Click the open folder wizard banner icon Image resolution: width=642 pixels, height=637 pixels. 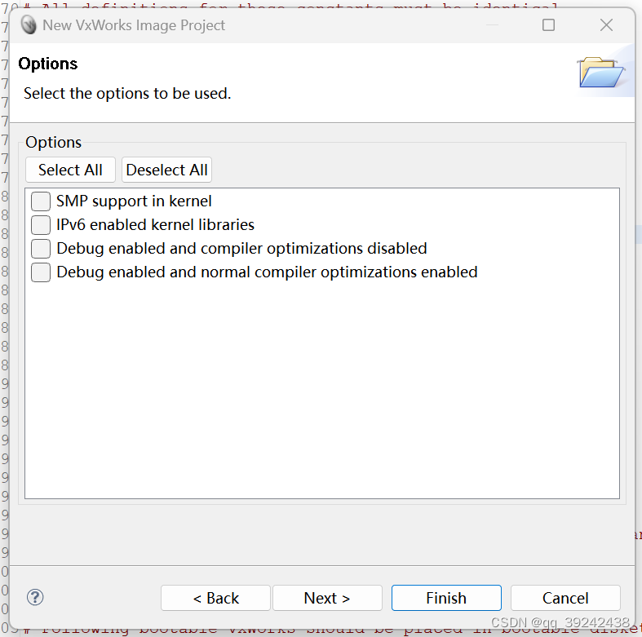tap(601, 72)
